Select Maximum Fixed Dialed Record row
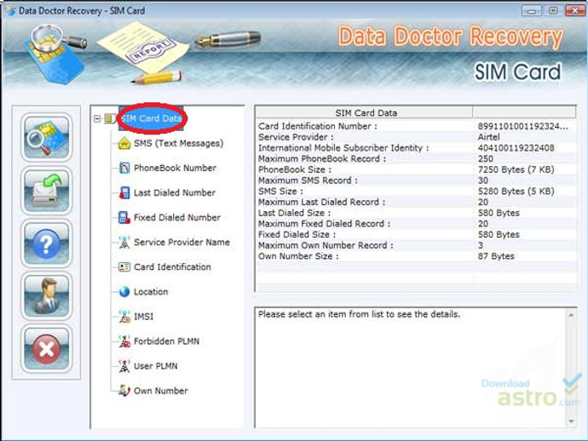The image size is (588, 441). coord(416,224)
